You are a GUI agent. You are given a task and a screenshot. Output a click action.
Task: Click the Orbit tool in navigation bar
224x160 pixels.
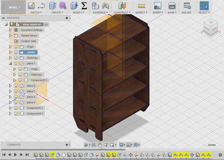pyautogui.click(x=86, y=145)
